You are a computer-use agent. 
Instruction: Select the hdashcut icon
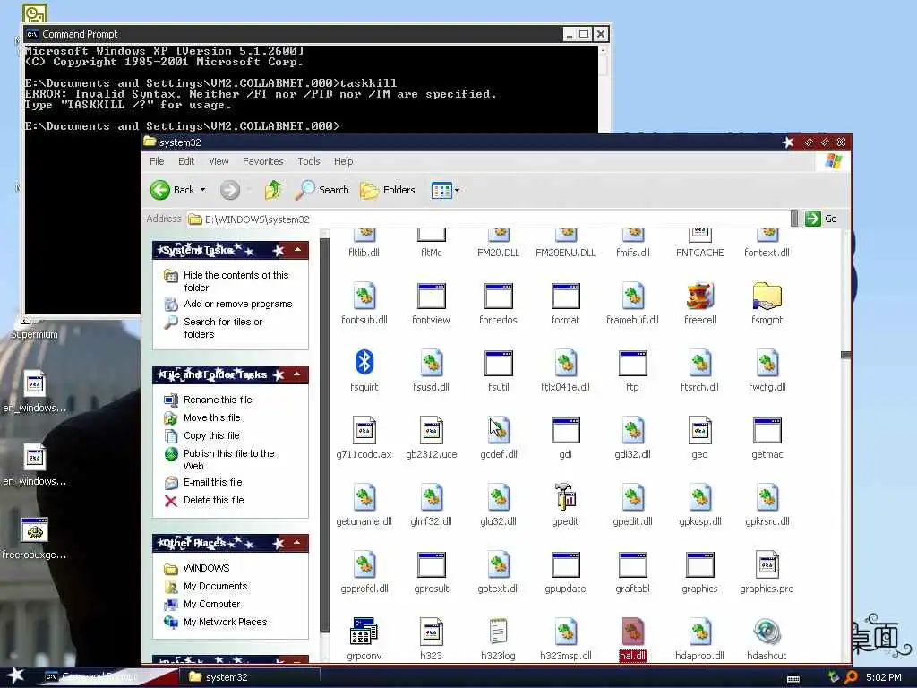coord(767,632)
